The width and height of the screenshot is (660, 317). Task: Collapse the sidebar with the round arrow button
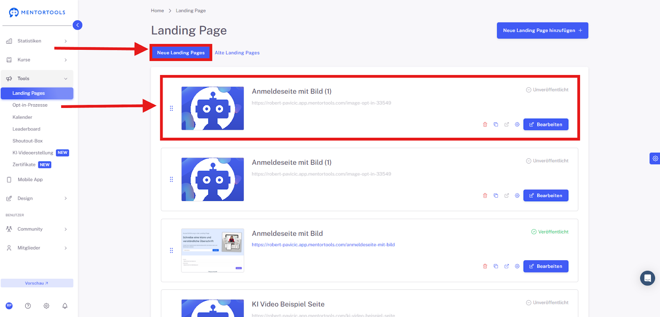click(x=78, y=25)
